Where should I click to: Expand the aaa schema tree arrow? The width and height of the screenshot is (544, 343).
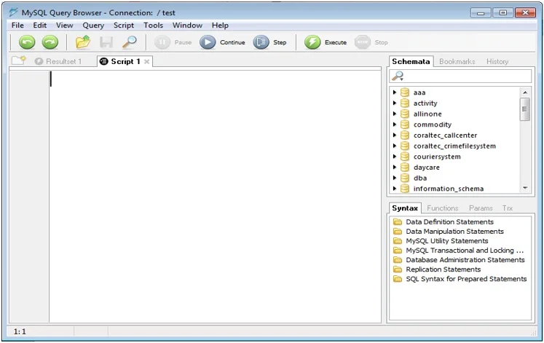[395, 92]
